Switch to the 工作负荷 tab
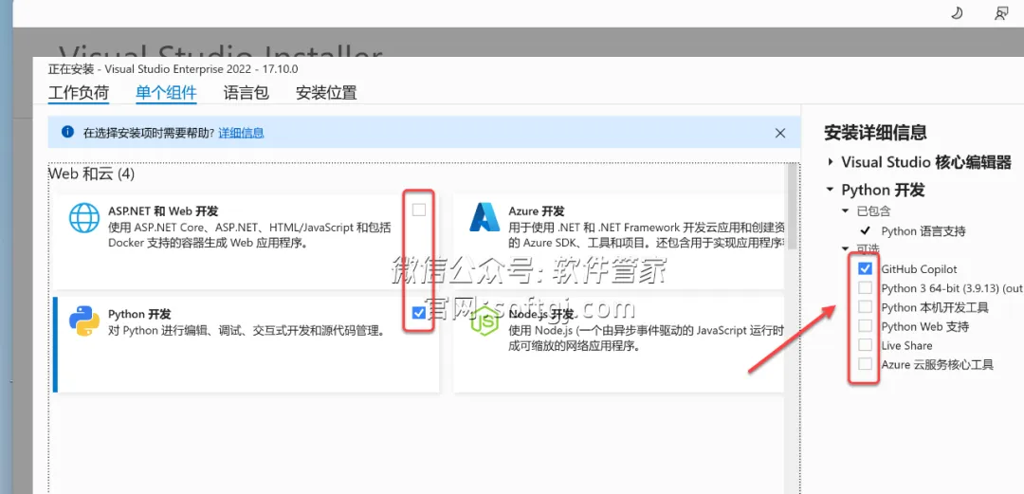The image size is (1024, 494). [x=79, y=93]
